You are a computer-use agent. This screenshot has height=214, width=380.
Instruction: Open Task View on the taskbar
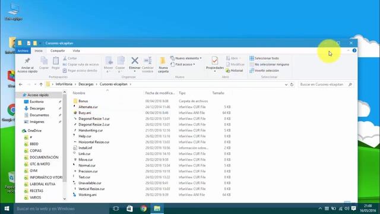[116, 209]
